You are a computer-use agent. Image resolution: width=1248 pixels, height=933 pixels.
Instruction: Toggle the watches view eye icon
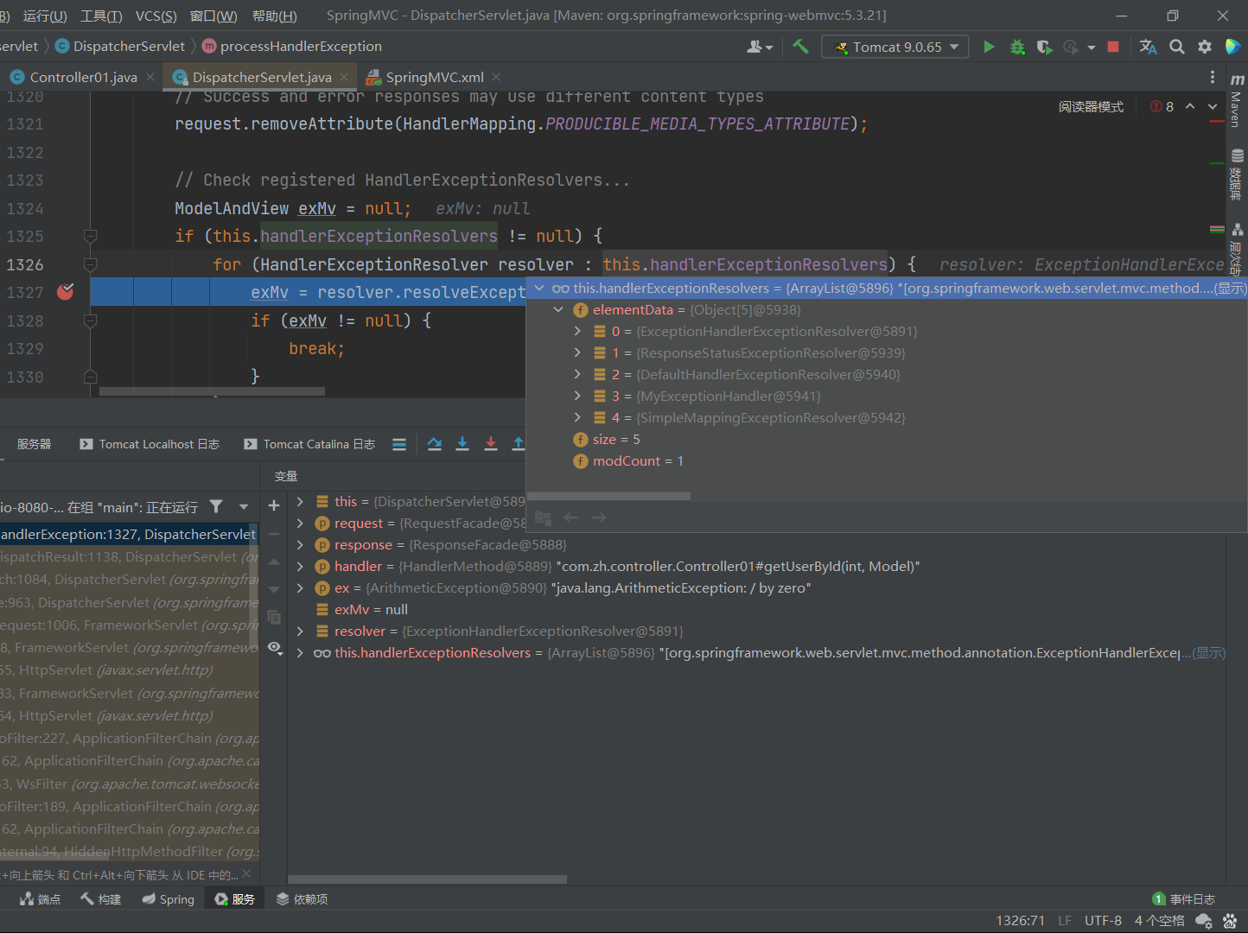[x=274, y=647]
